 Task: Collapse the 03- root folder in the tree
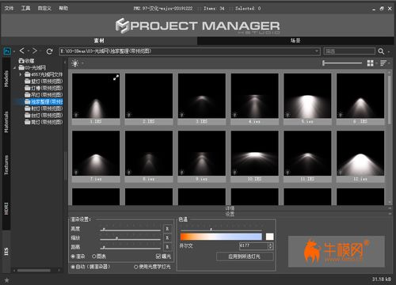coord(15,68)
